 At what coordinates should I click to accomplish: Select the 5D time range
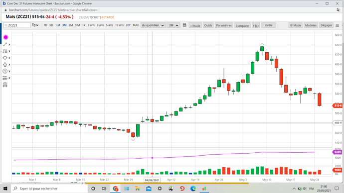coord(51,25)
